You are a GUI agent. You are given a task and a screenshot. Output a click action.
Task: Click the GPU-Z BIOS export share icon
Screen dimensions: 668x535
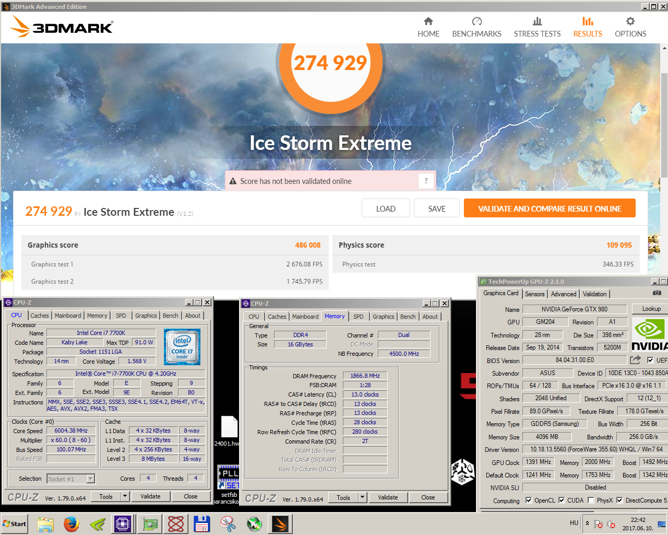[x=635, y=360]
